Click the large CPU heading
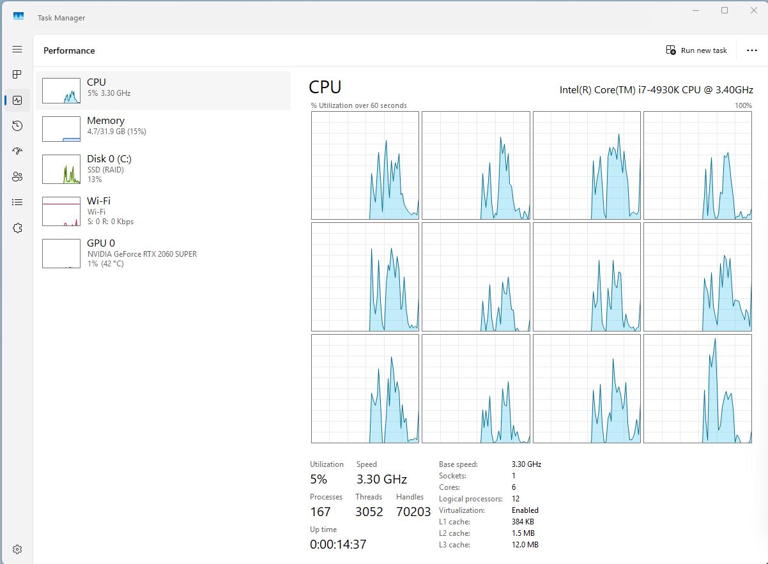The height and width of the screenshot is (564, 768). pyautogui.click(x=325, y=87)
